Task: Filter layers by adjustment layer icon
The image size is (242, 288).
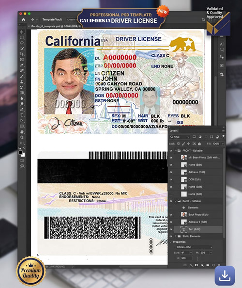Action: pos(200,137)
